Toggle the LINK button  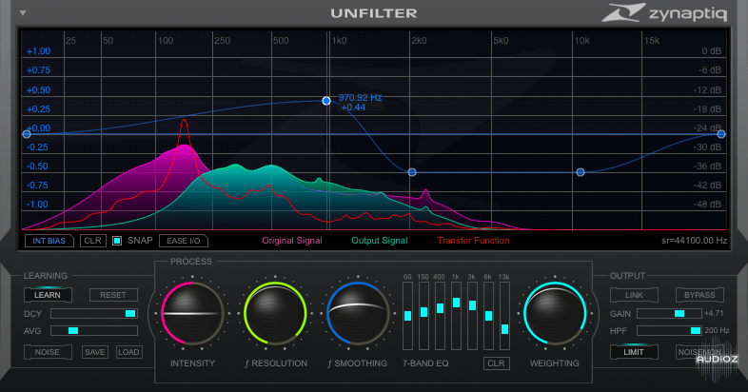point(634,295)
